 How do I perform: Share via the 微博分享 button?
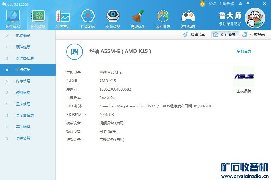pyautogui.click(x=194, y=34)
